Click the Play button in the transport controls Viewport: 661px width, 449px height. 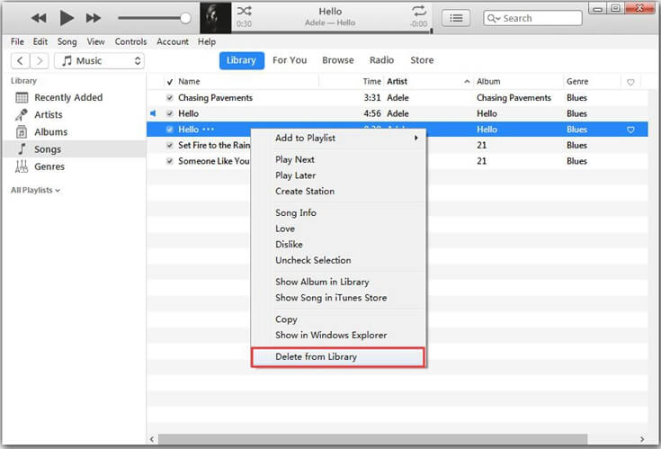(67, 18)
